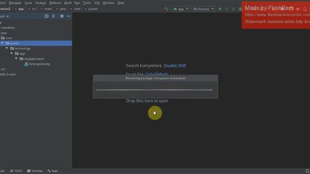
Task: Click the 'app' breadcrumb in the navigation bar
Action: (21, 9)
